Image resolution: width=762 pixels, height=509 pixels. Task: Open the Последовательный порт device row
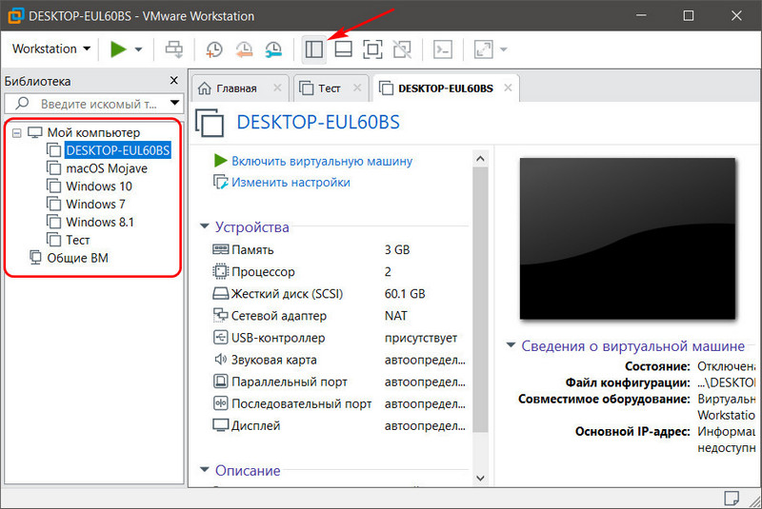click(x=339, y=404)
